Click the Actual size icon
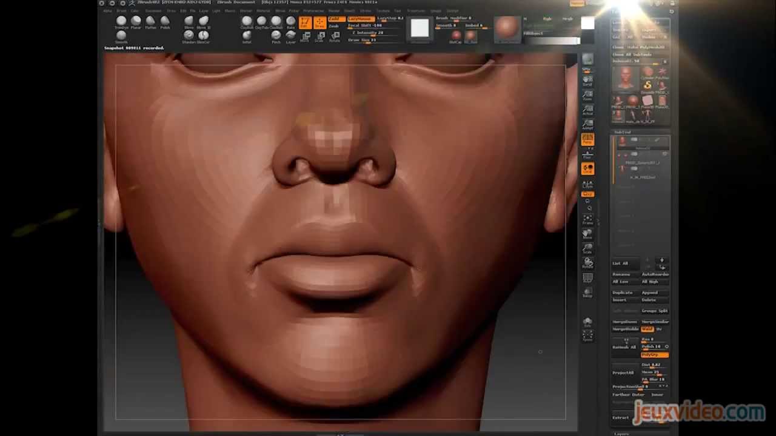The width and height of the screenshot is (776, 436). (x=587, y=110)
